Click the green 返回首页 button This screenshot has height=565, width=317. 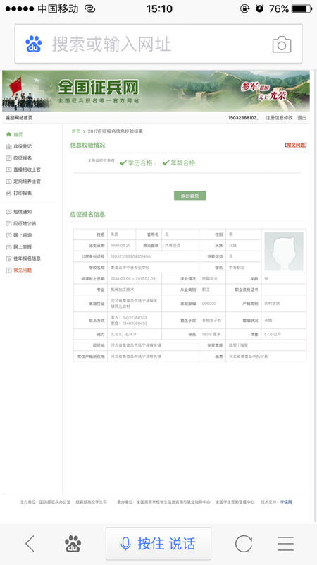tap(189, 196)
